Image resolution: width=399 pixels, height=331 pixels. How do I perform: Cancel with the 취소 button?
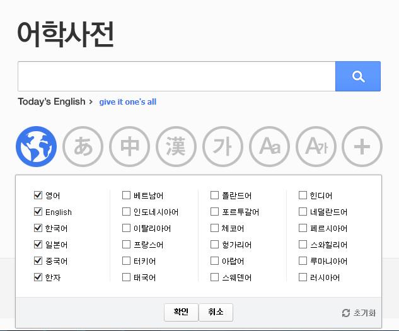(x=216, y=312)
